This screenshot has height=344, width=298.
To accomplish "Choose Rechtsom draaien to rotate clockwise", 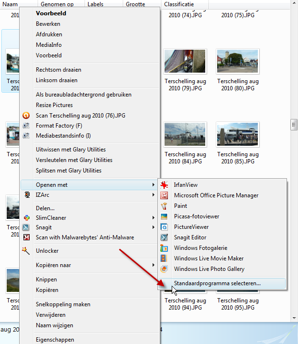I will [58, 70].
